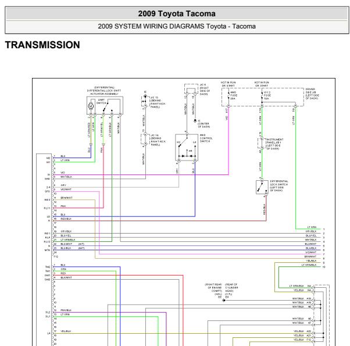The height and width of the screenshot is (346, 350).
Task: Click the "YEL/BLK A22" wire label on the right
Action: click(x=302, y=331)
